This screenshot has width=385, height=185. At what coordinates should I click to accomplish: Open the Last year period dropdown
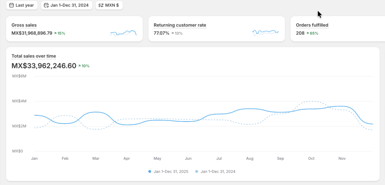pyautogui.click(x=22, y=6)
